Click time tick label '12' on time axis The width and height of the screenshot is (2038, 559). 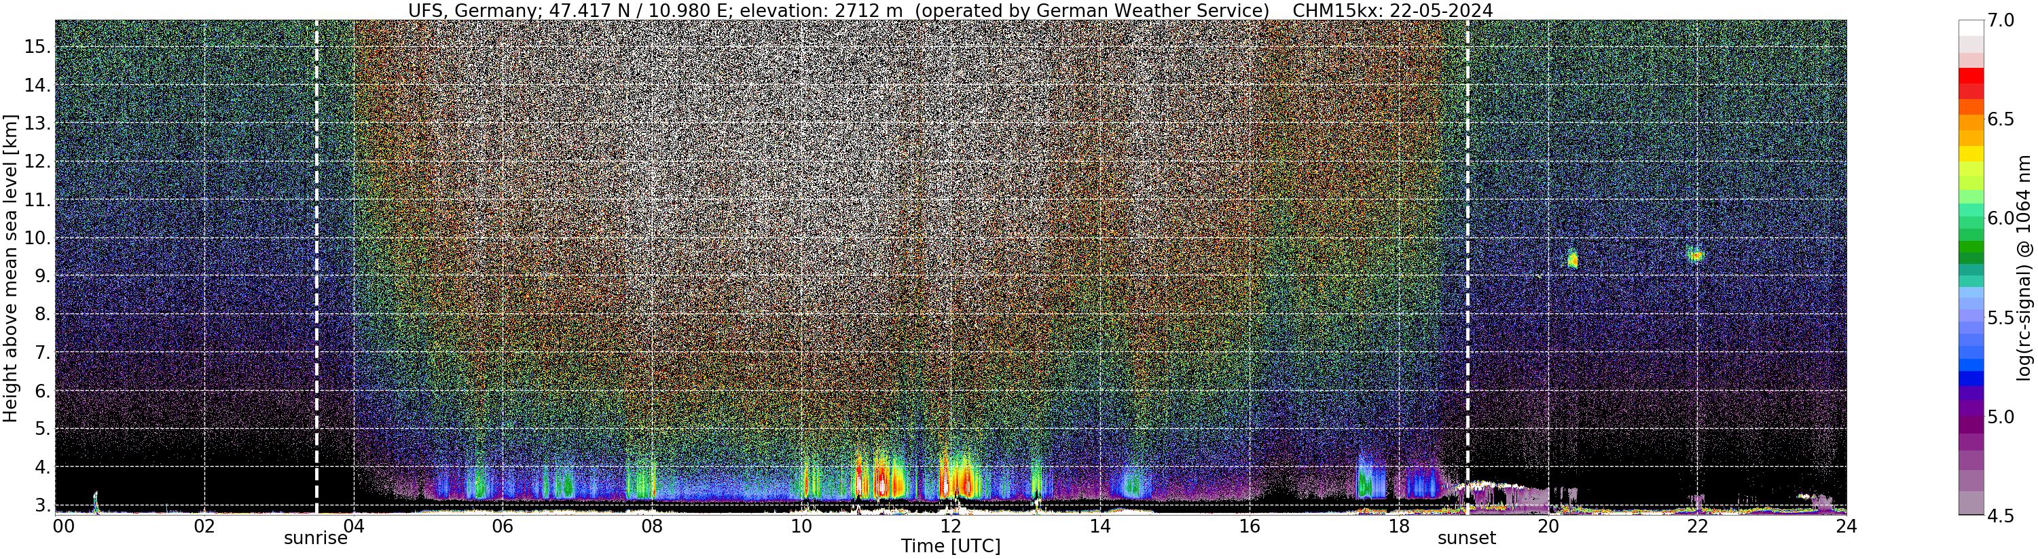pyautogui.click(x=950, y=526)
